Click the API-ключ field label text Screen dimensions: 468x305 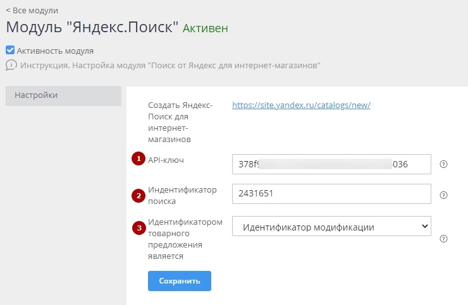[x=166, y=160]
